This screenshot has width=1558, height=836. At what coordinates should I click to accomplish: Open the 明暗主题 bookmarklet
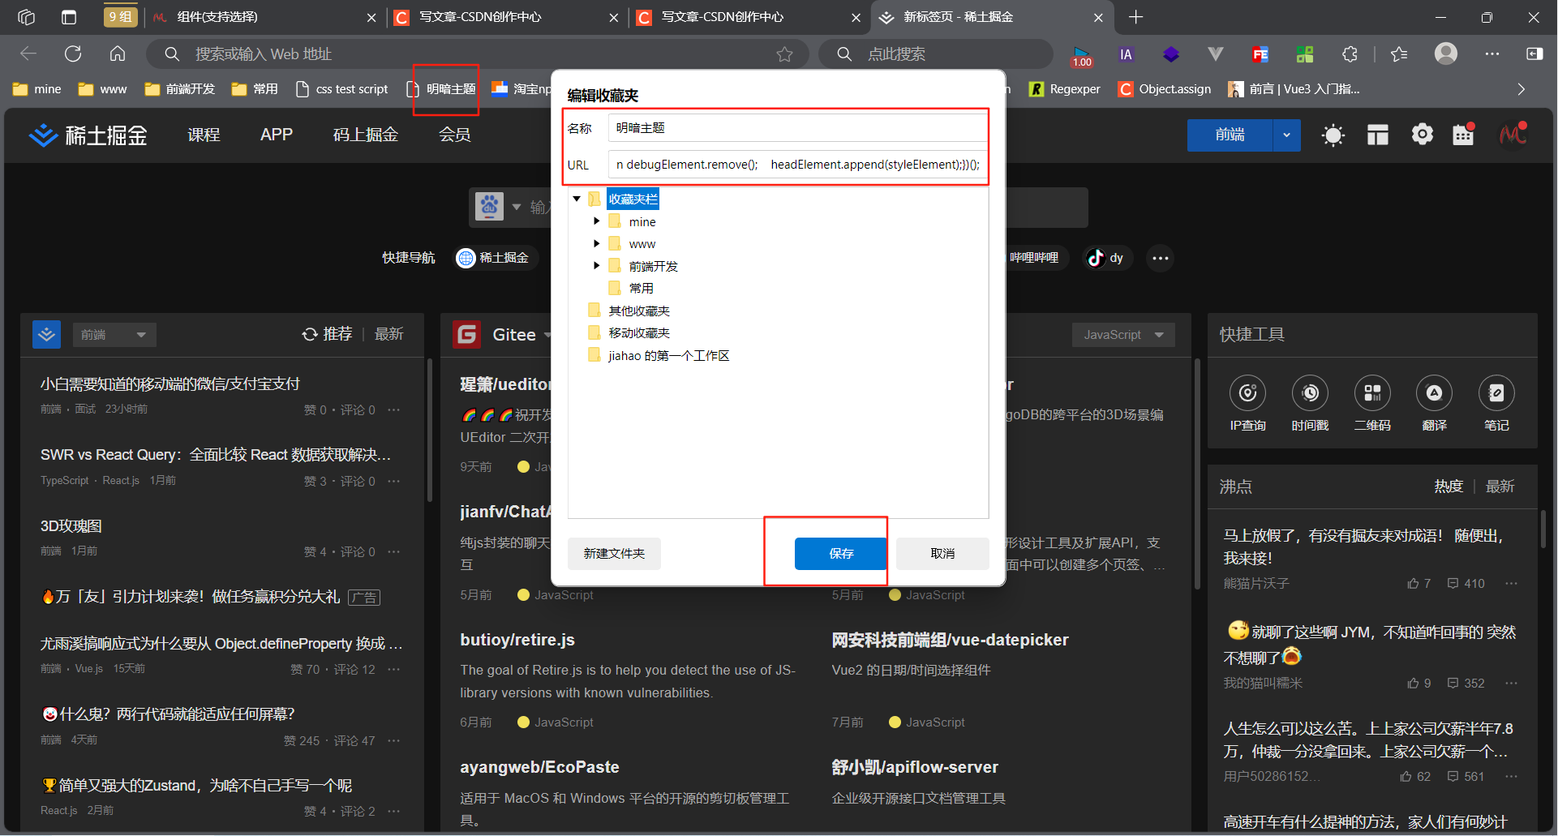(442, 89)
